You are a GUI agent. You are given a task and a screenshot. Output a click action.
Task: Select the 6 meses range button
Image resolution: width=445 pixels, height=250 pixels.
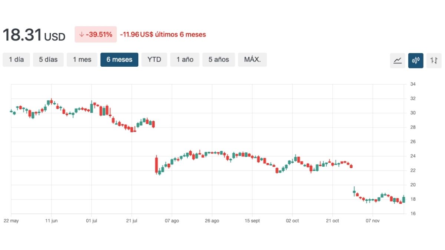point(119,60)
